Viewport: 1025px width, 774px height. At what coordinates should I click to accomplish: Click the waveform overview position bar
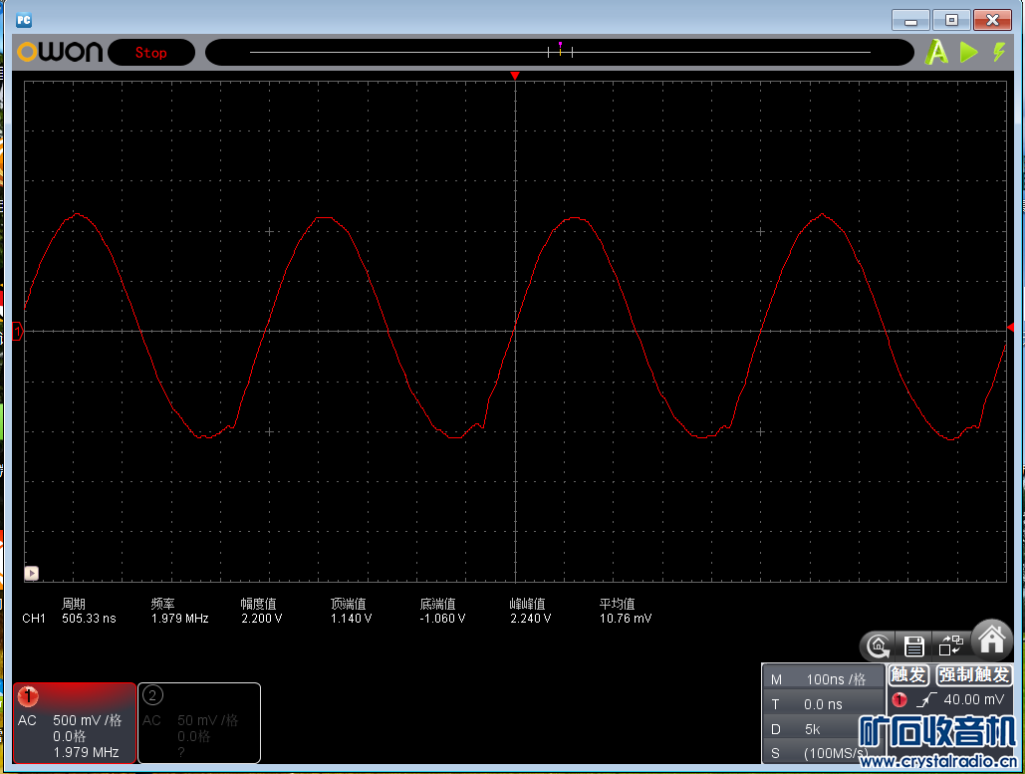coord(560,52)
